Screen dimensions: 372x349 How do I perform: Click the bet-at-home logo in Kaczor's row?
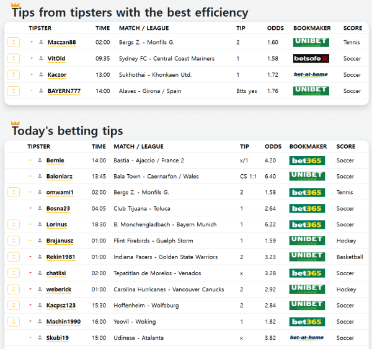tap(311, 74)
